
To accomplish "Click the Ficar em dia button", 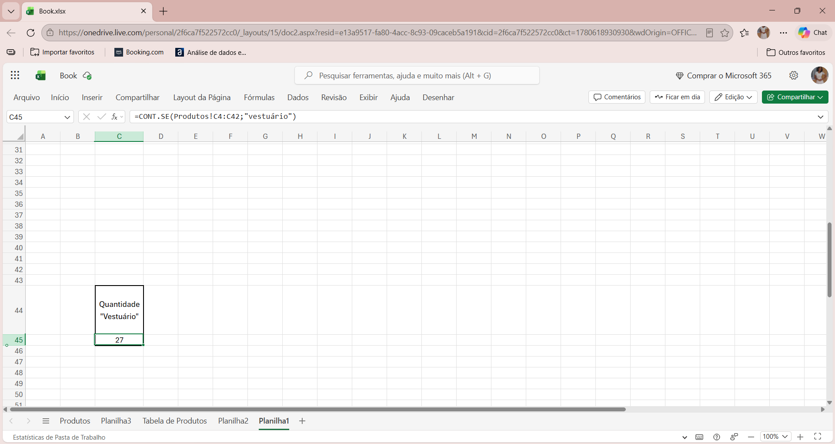I will 677,97.
